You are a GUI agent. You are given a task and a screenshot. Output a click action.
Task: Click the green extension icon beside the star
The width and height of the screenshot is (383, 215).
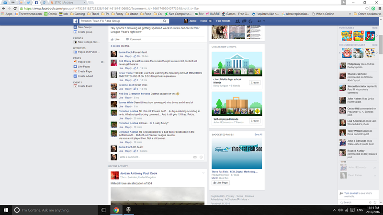(373, 8)
